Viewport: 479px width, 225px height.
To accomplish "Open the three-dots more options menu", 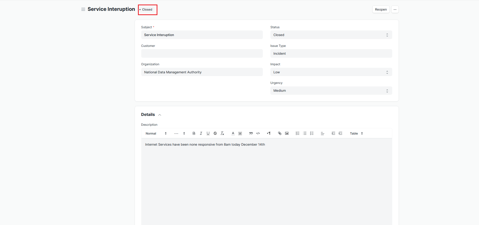I will click(395, 9).
